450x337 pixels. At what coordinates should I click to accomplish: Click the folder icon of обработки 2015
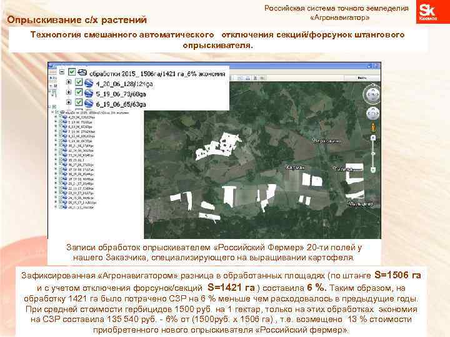coord(82,72)
